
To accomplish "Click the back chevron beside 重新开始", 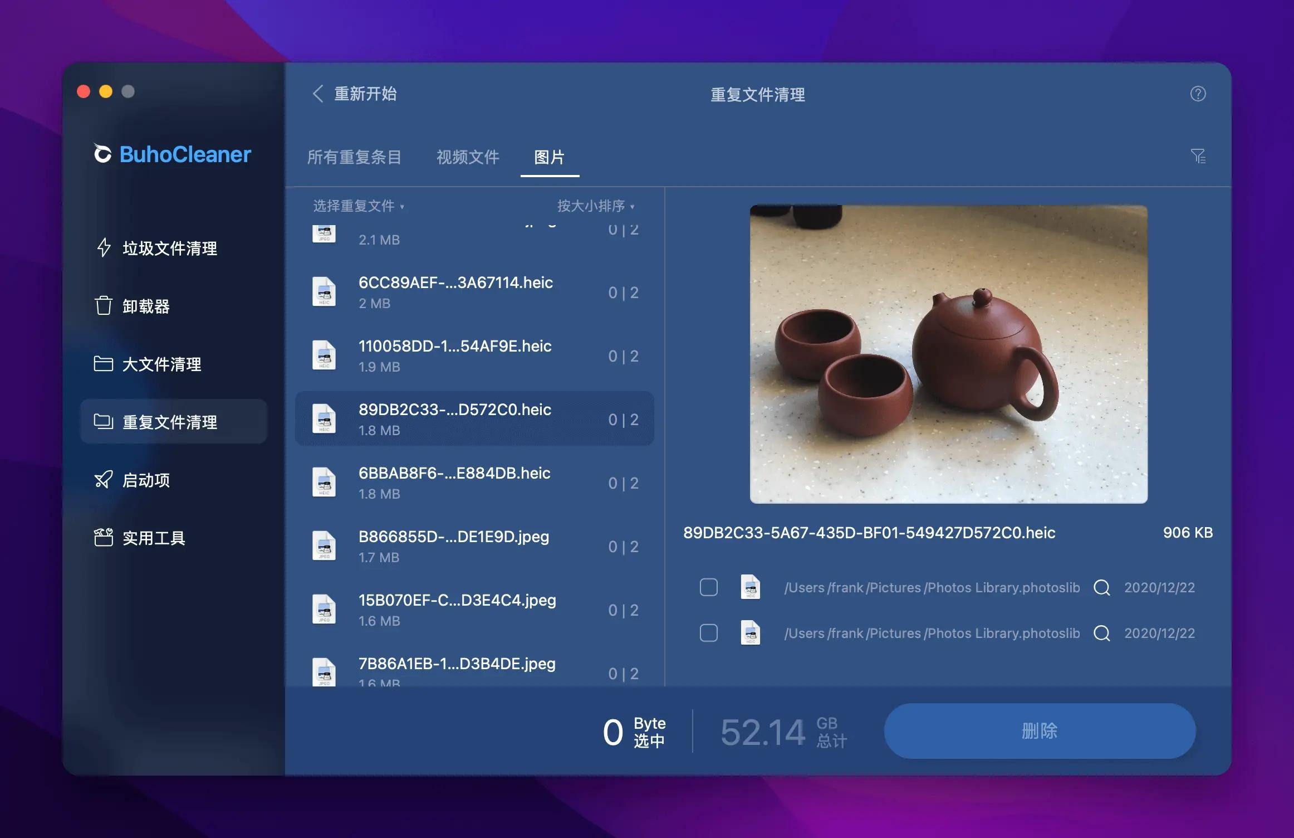I will click(317, 95).
